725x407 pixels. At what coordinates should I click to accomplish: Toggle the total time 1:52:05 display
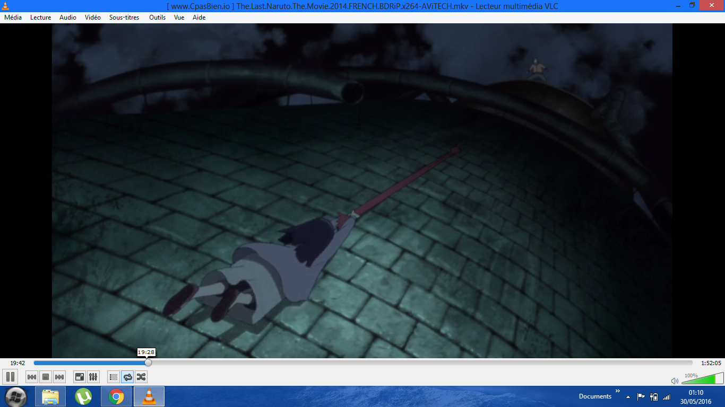coord(711,363)
